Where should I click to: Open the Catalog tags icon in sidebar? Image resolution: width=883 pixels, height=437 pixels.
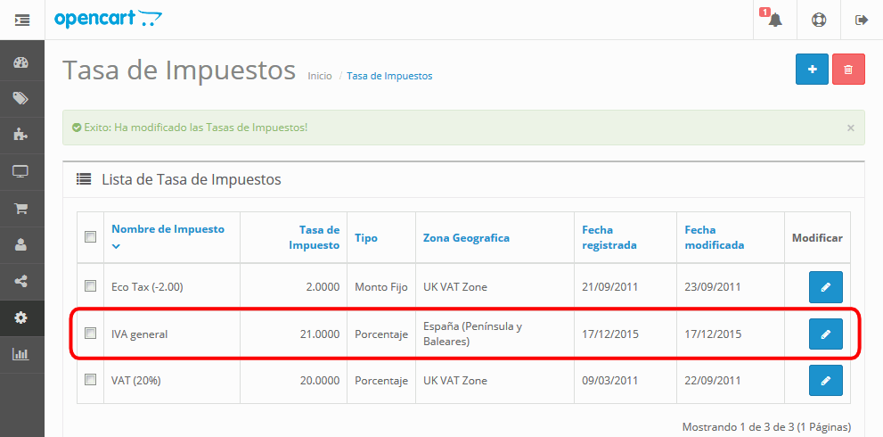[x=20, y=99]
